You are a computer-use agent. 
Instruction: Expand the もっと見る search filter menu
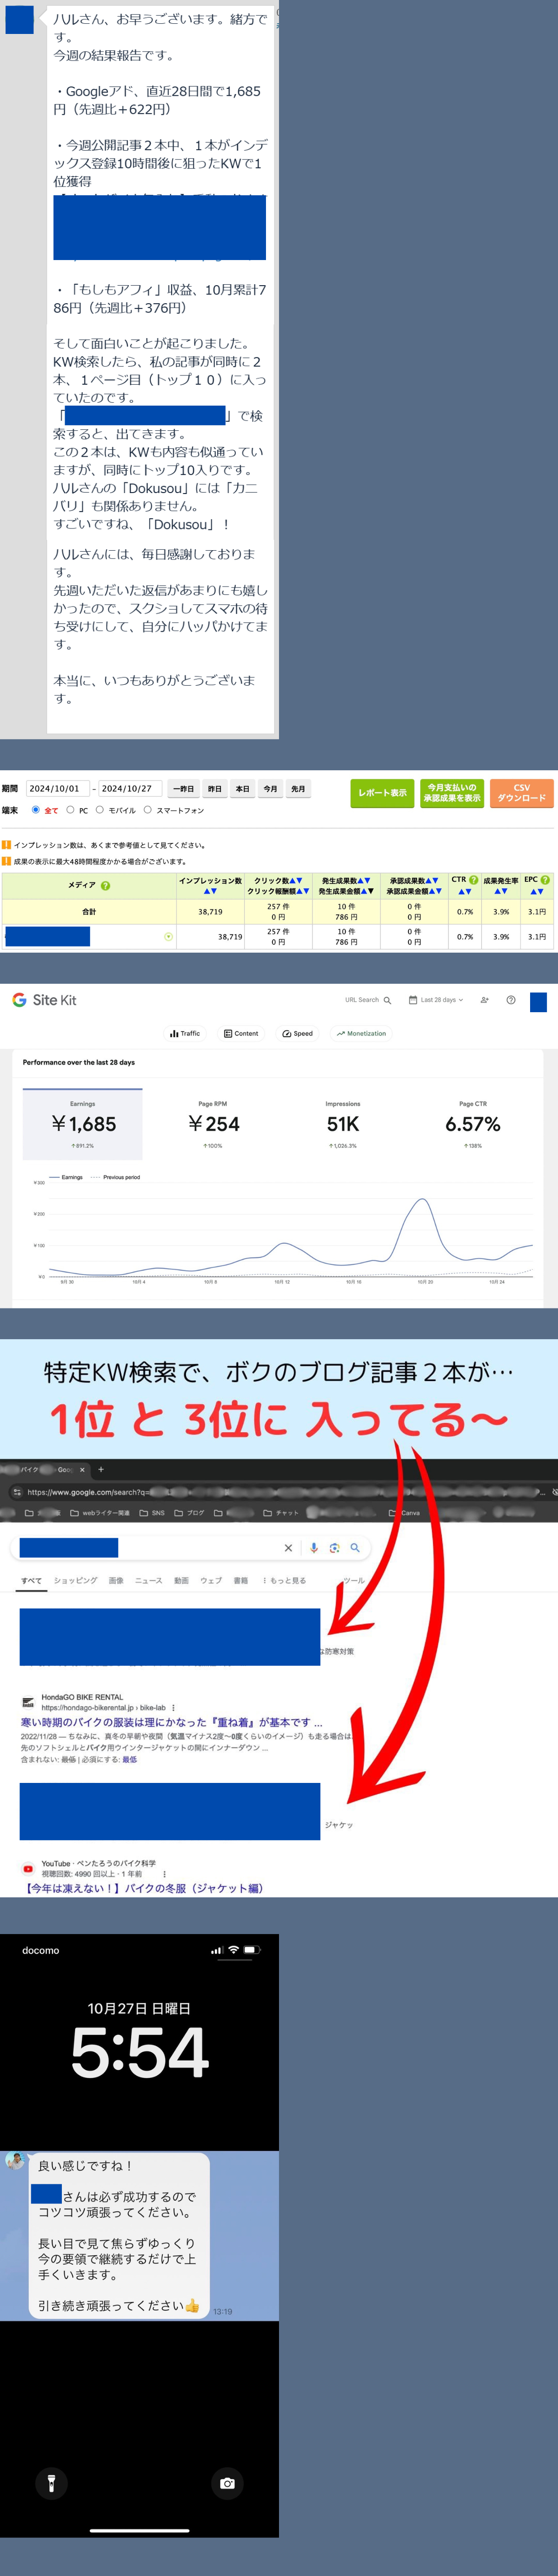(x=284, y=1580)
